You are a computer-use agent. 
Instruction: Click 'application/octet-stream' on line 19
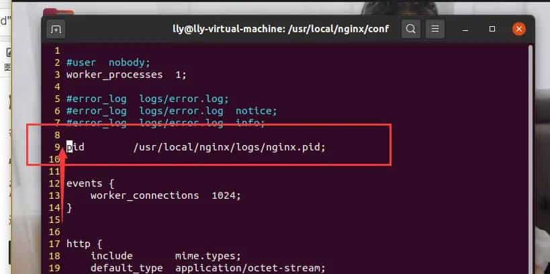[250, 268]
